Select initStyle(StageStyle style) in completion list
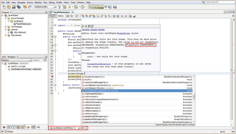Screen dimensions: 236x134 click(x=137, y=91)
